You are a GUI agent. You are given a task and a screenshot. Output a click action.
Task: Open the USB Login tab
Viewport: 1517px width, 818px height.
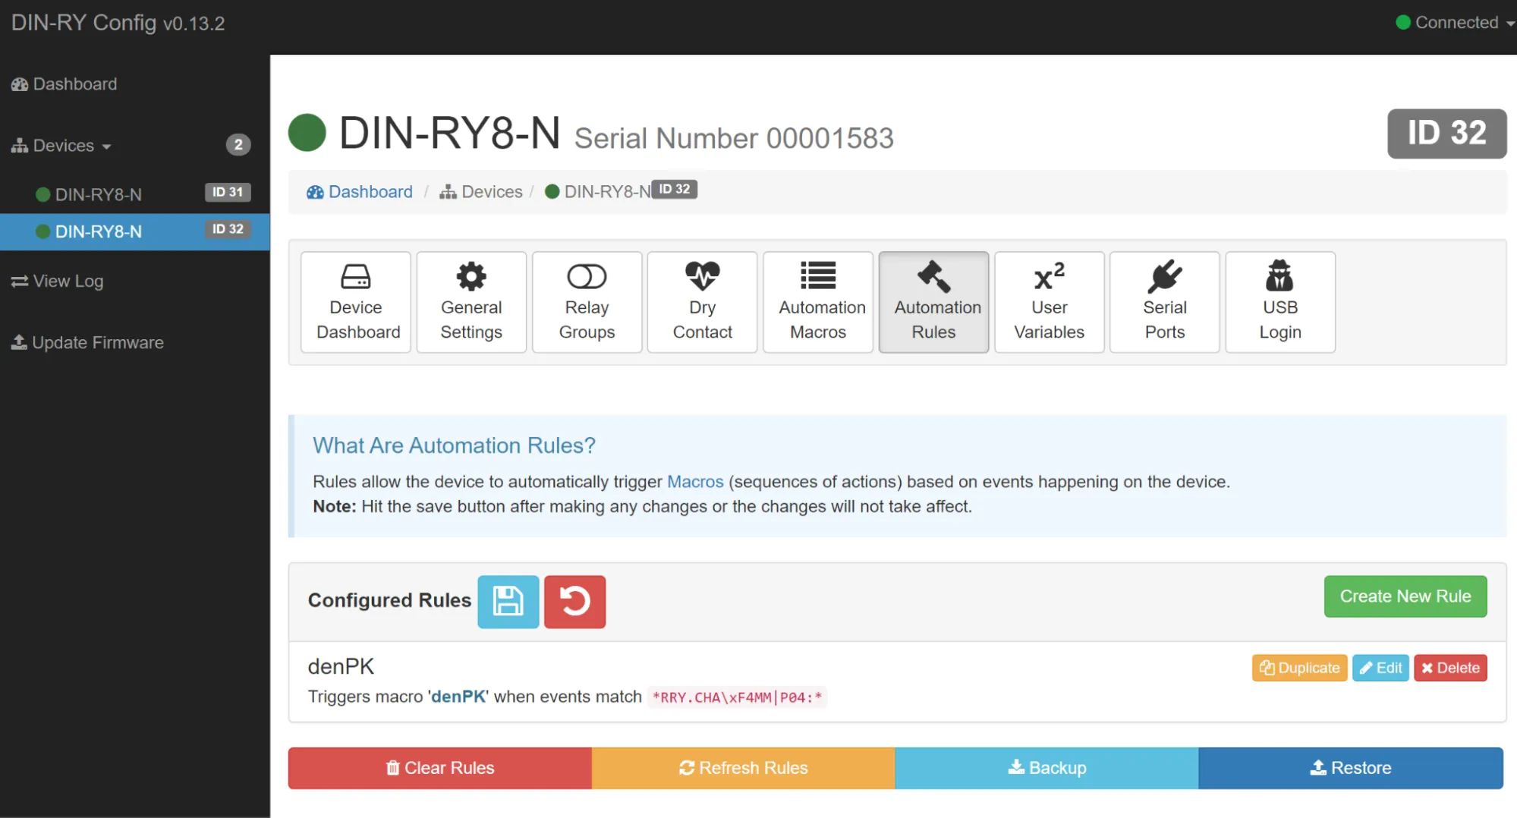[1279, 302]
